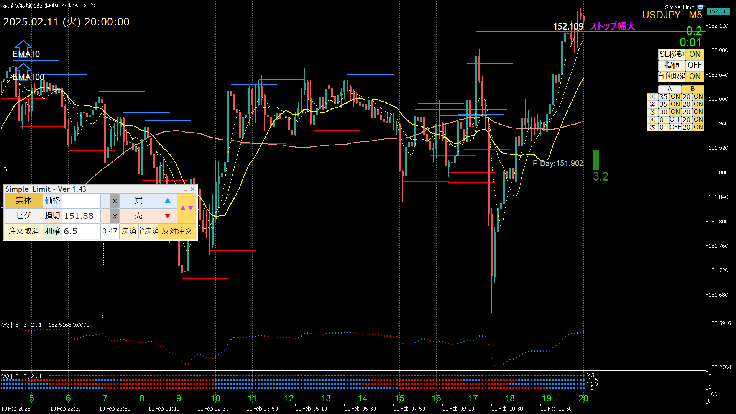The height and width of the screenshot is (414, 736).
Task: Click the gray x button in the 価格 row
Action: click(115, 200)
